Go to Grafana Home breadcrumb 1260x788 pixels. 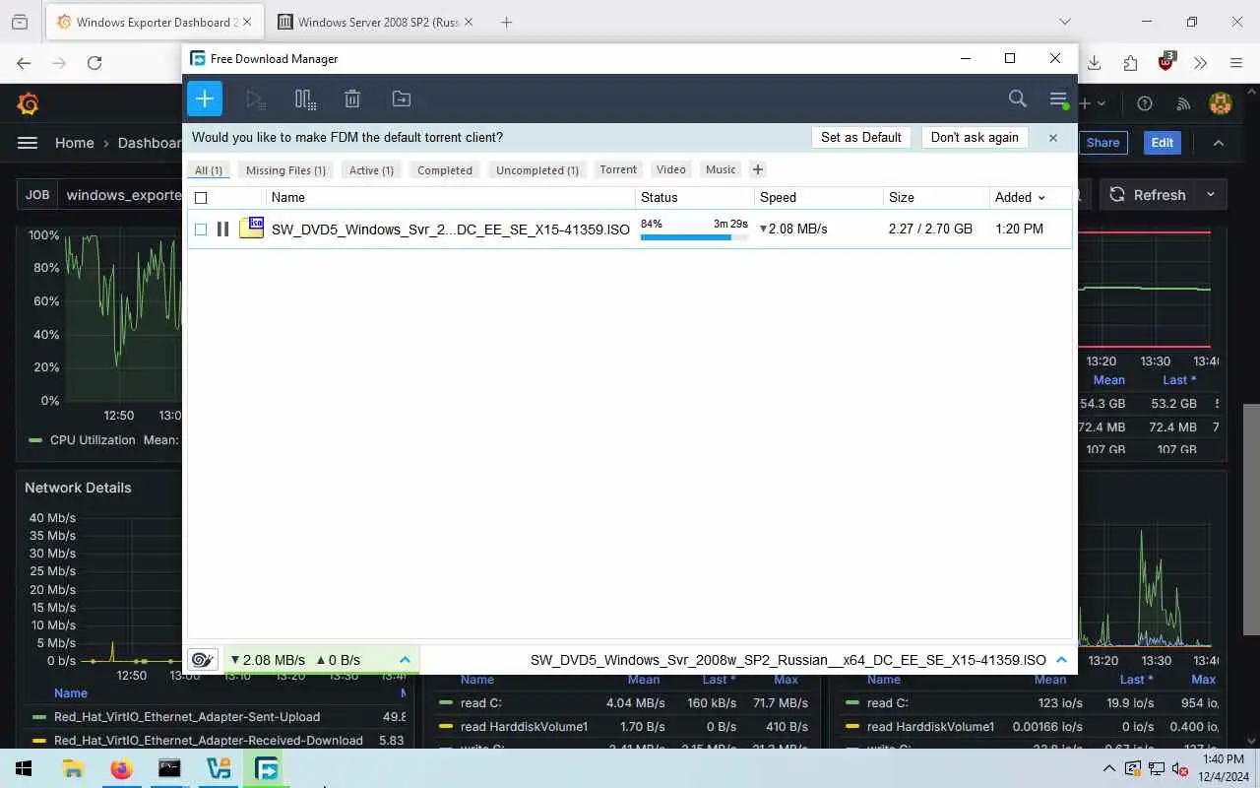[x=75, y=143]
